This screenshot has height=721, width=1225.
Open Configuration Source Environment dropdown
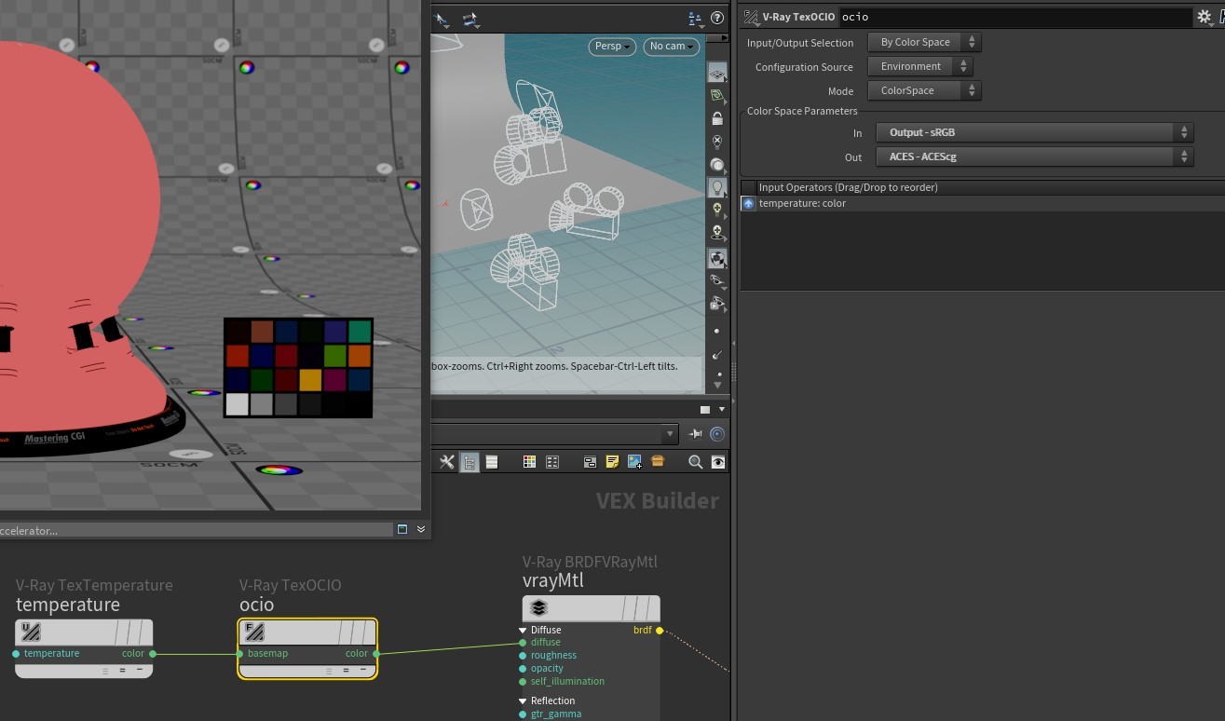920,66
